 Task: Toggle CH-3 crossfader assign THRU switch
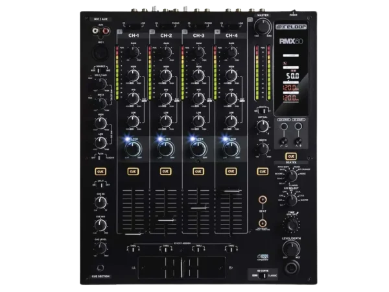[x=198, y=249]
